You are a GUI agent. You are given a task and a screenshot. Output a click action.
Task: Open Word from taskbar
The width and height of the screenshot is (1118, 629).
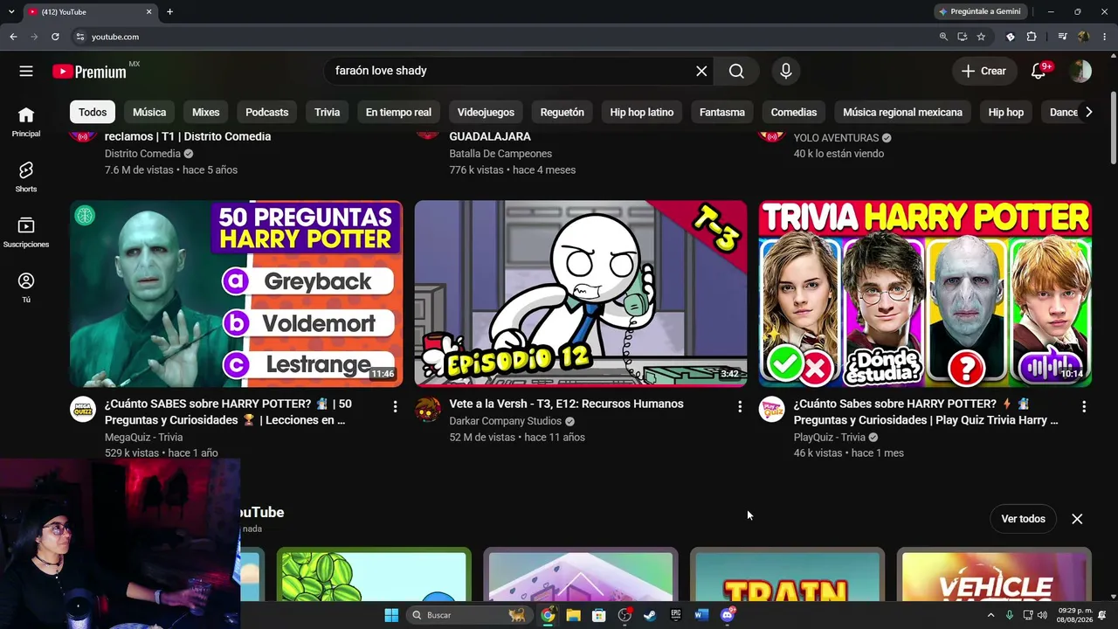point(700,615)
